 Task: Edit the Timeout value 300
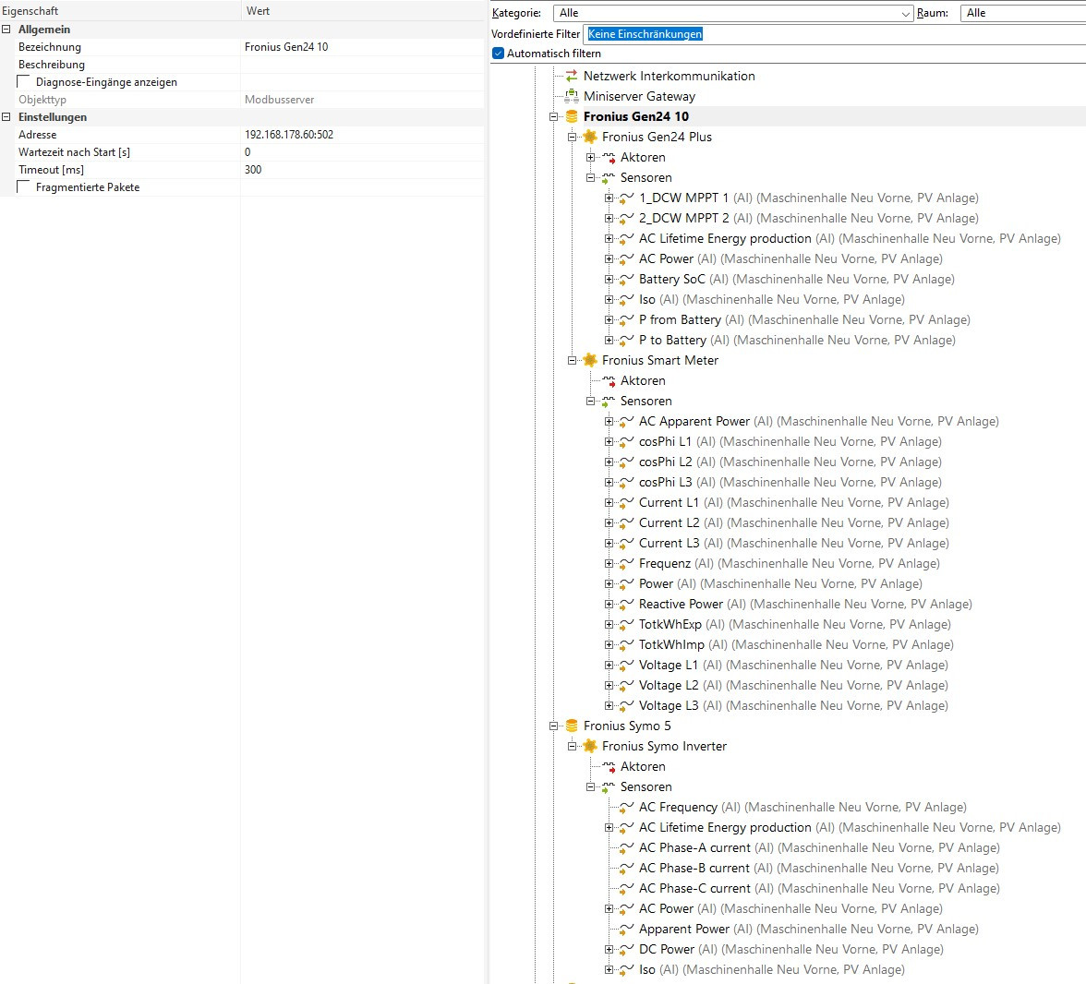[362, 170]
